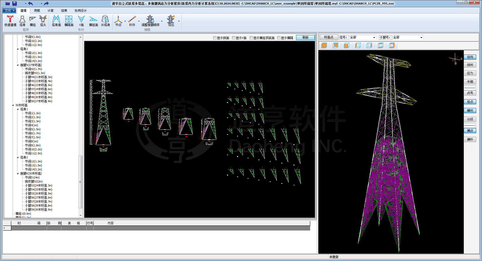
Task: Open the 横隔面 diaphragm face tool
Action: (69, 21)
